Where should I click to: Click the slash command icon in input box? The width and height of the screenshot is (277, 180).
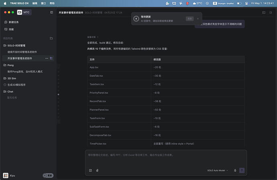pyautogui.click(x=90, y=170)
